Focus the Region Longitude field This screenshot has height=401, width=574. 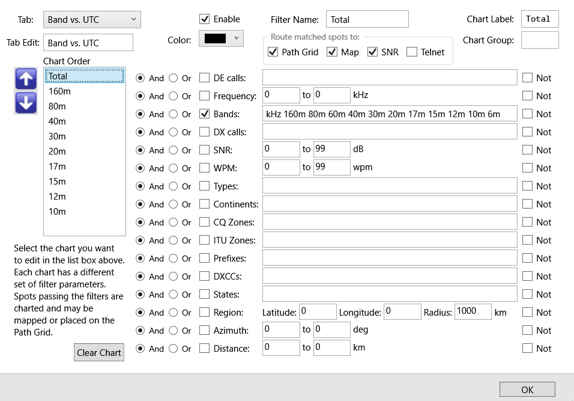(402, 311)
